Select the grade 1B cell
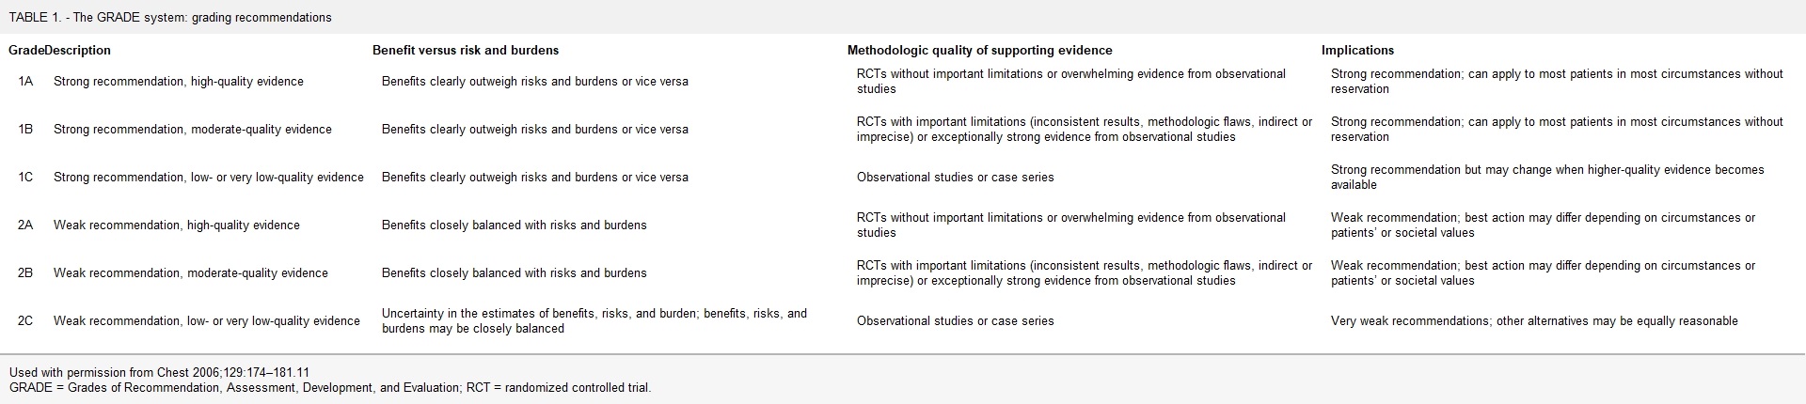 [25, 130]
